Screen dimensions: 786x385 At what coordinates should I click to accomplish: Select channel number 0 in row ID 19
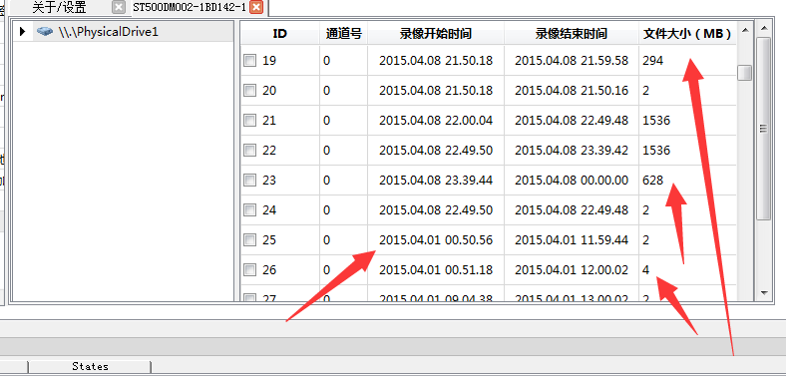coord(327,61)
